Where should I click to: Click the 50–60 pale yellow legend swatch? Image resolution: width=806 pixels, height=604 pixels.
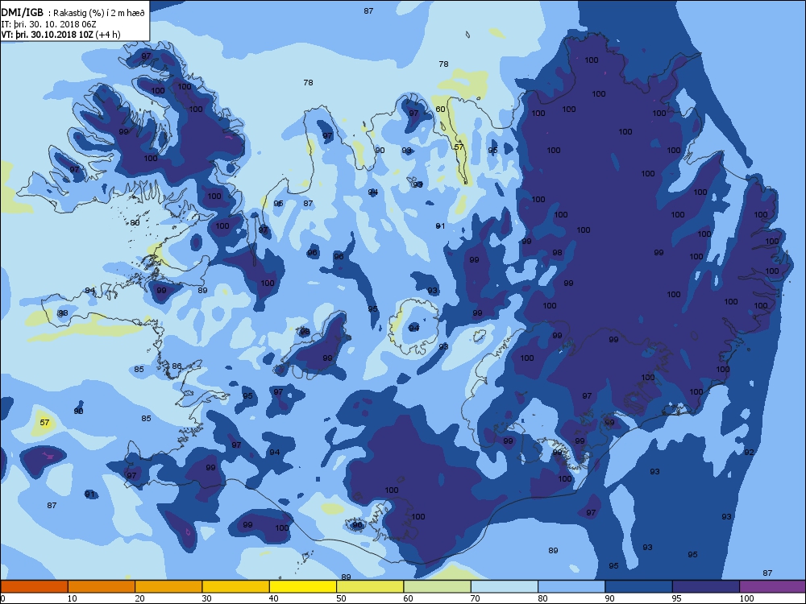click(x=370, y=586)
